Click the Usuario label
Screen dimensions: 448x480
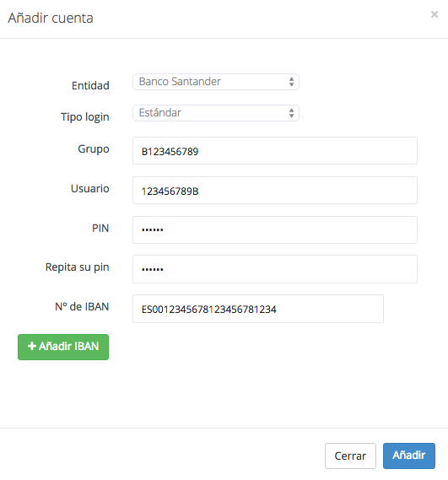(x=89, y=189)
